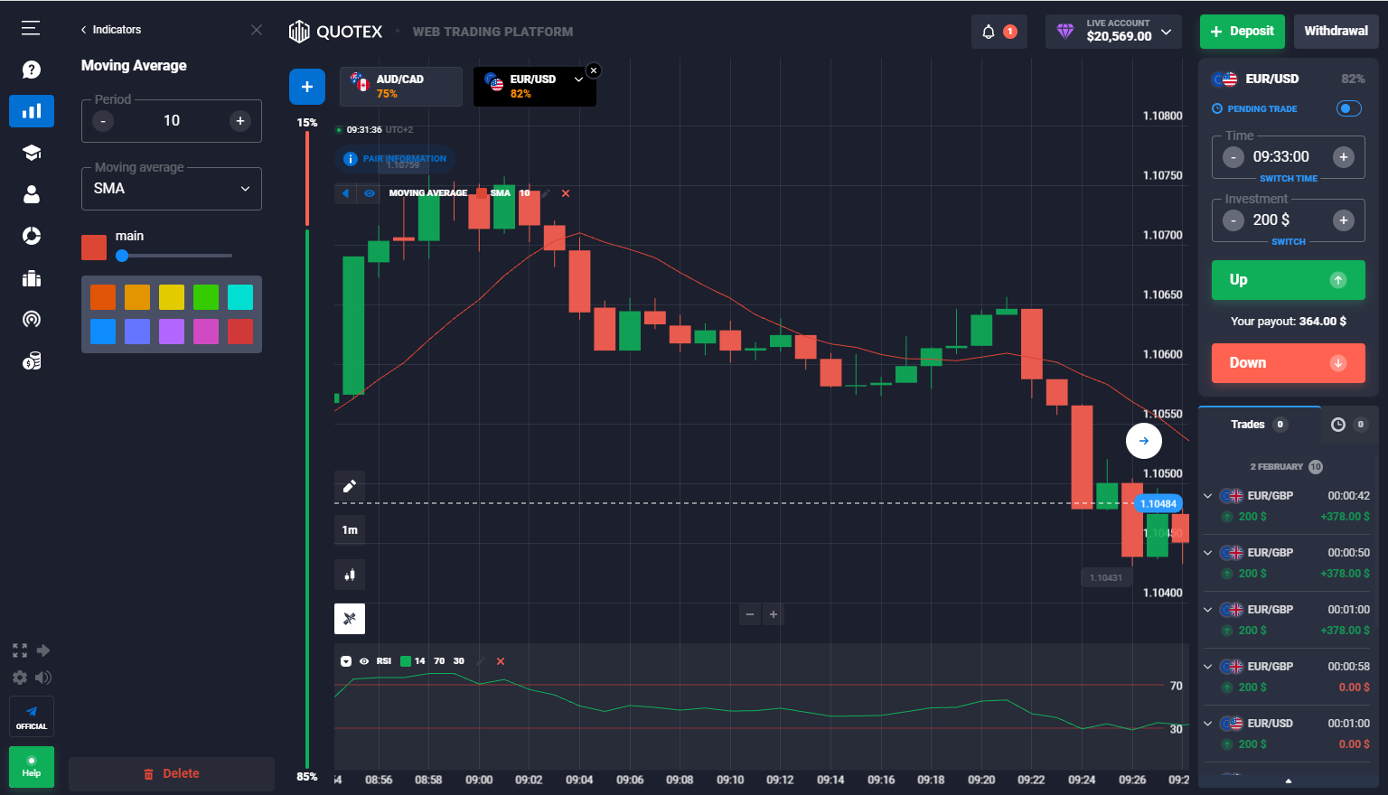
Task: Place a Down trade
Action: (1288, 363)
